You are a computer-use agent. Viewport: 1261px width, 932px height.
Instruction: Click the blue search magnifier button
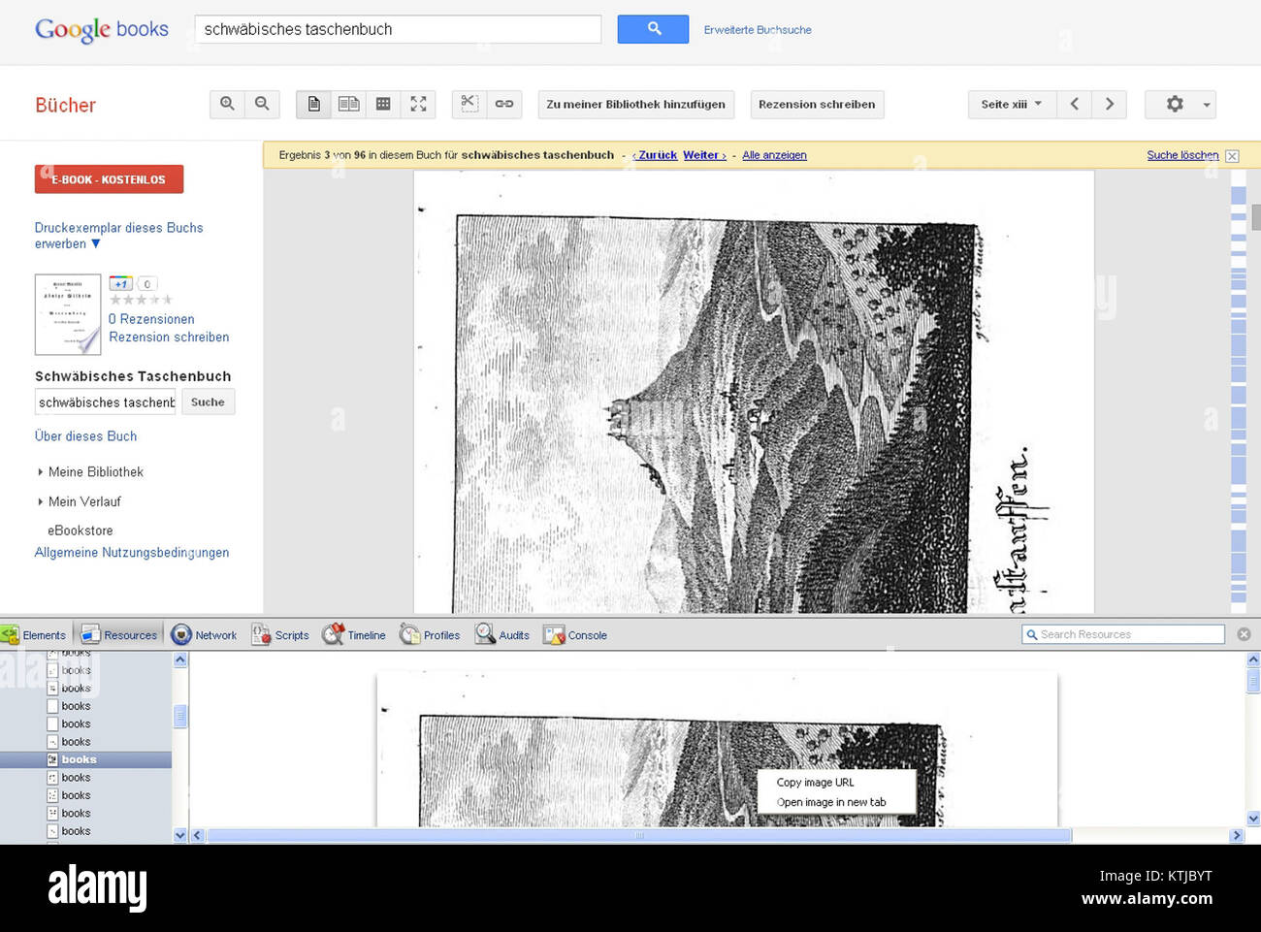(x=653, y=29)
